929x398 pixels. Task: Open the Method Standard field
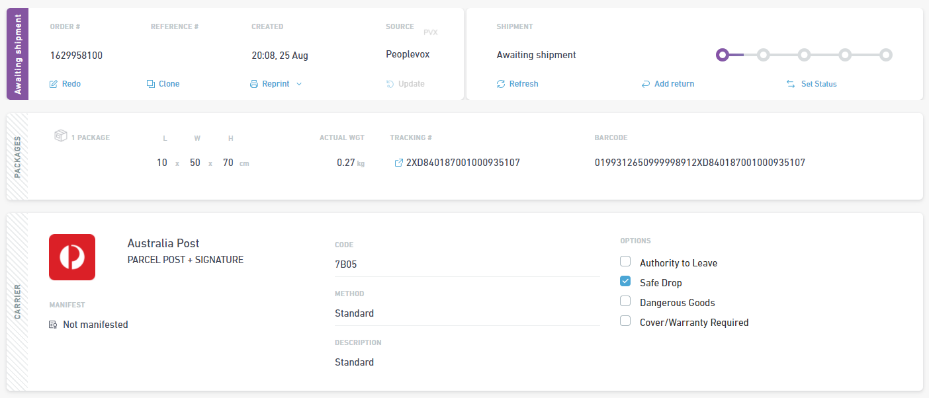467,313
